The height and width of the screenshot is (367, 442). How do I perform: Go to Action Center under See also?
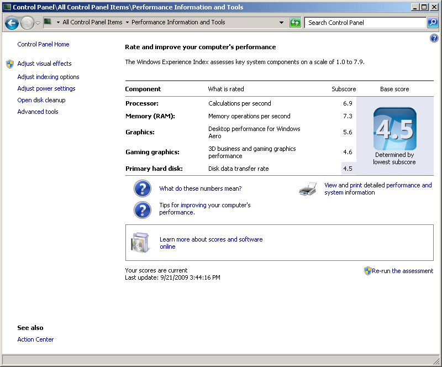point(35,339)
